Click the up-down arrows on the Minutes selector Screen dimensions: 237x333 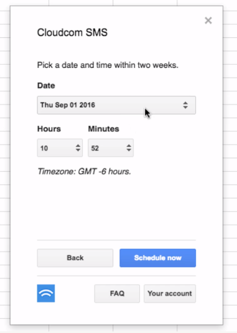(x=129, y=148)
